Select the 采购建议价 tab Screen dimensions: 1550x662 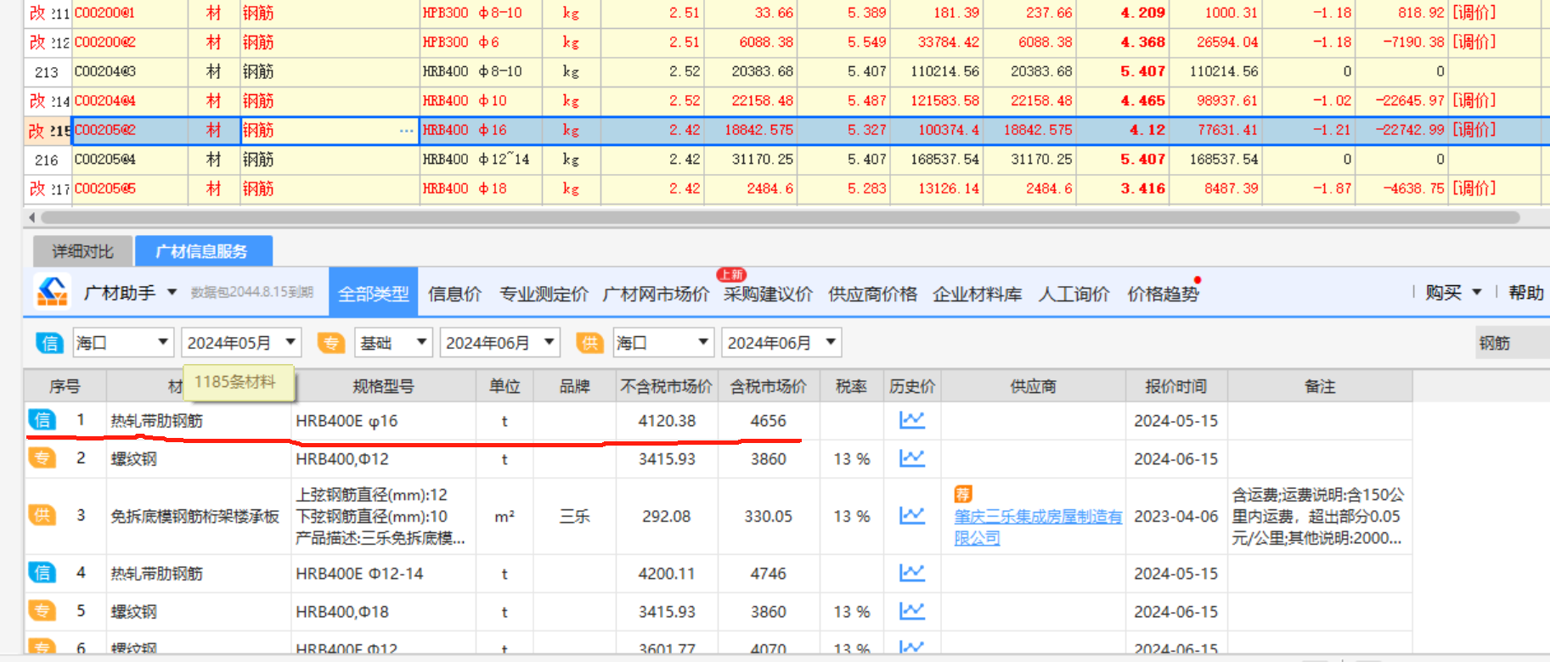768,294
